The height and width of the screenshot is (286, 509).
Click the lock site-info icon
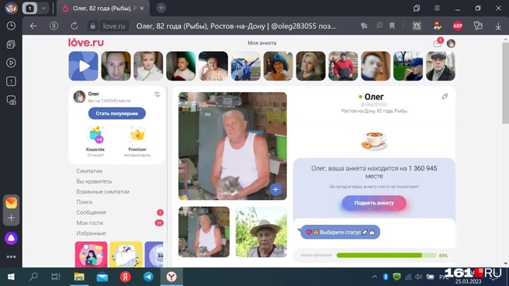[92, 26]
